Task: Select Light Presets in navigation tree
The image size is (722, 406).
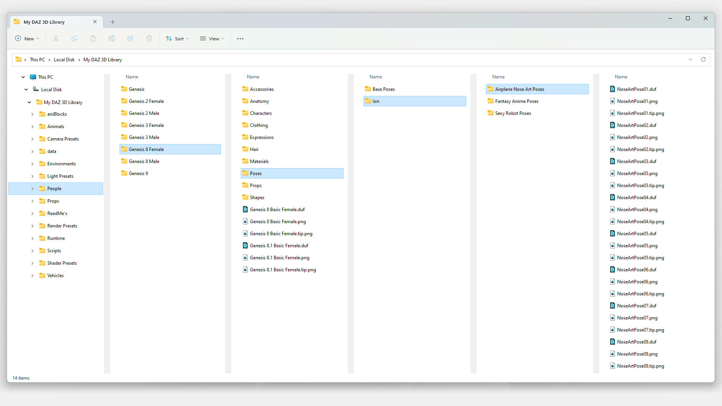Action: pos(60,176)
